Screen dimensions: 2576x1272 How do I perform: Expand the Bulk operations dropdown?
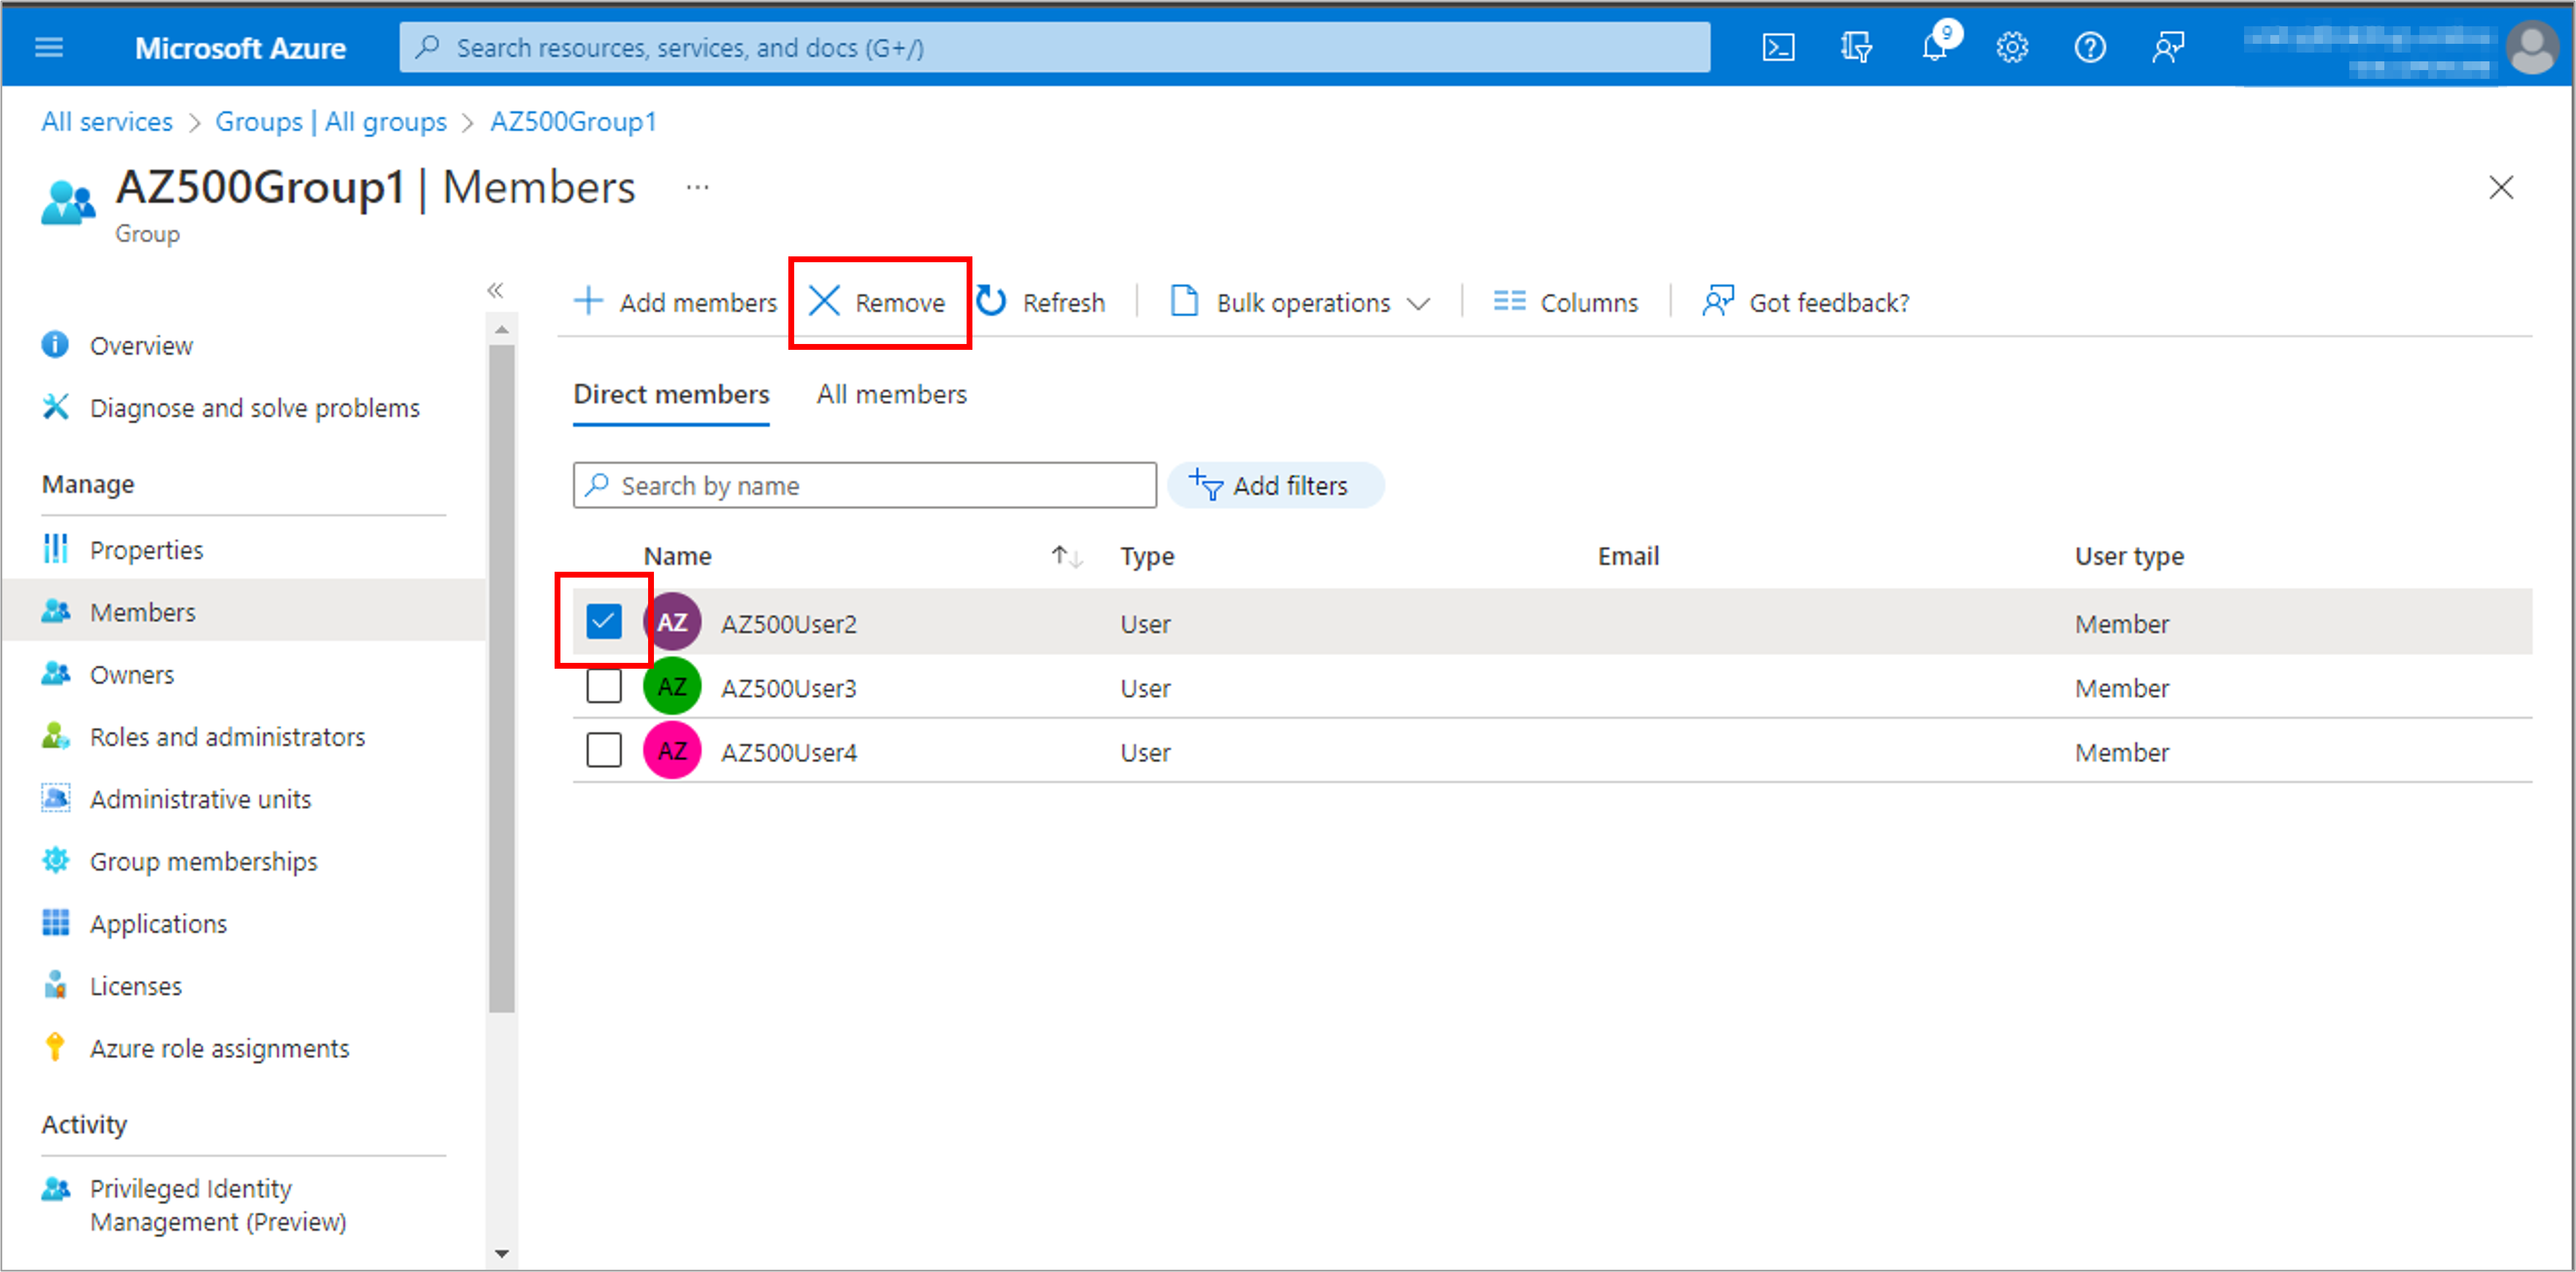[x=1300, y=303]
